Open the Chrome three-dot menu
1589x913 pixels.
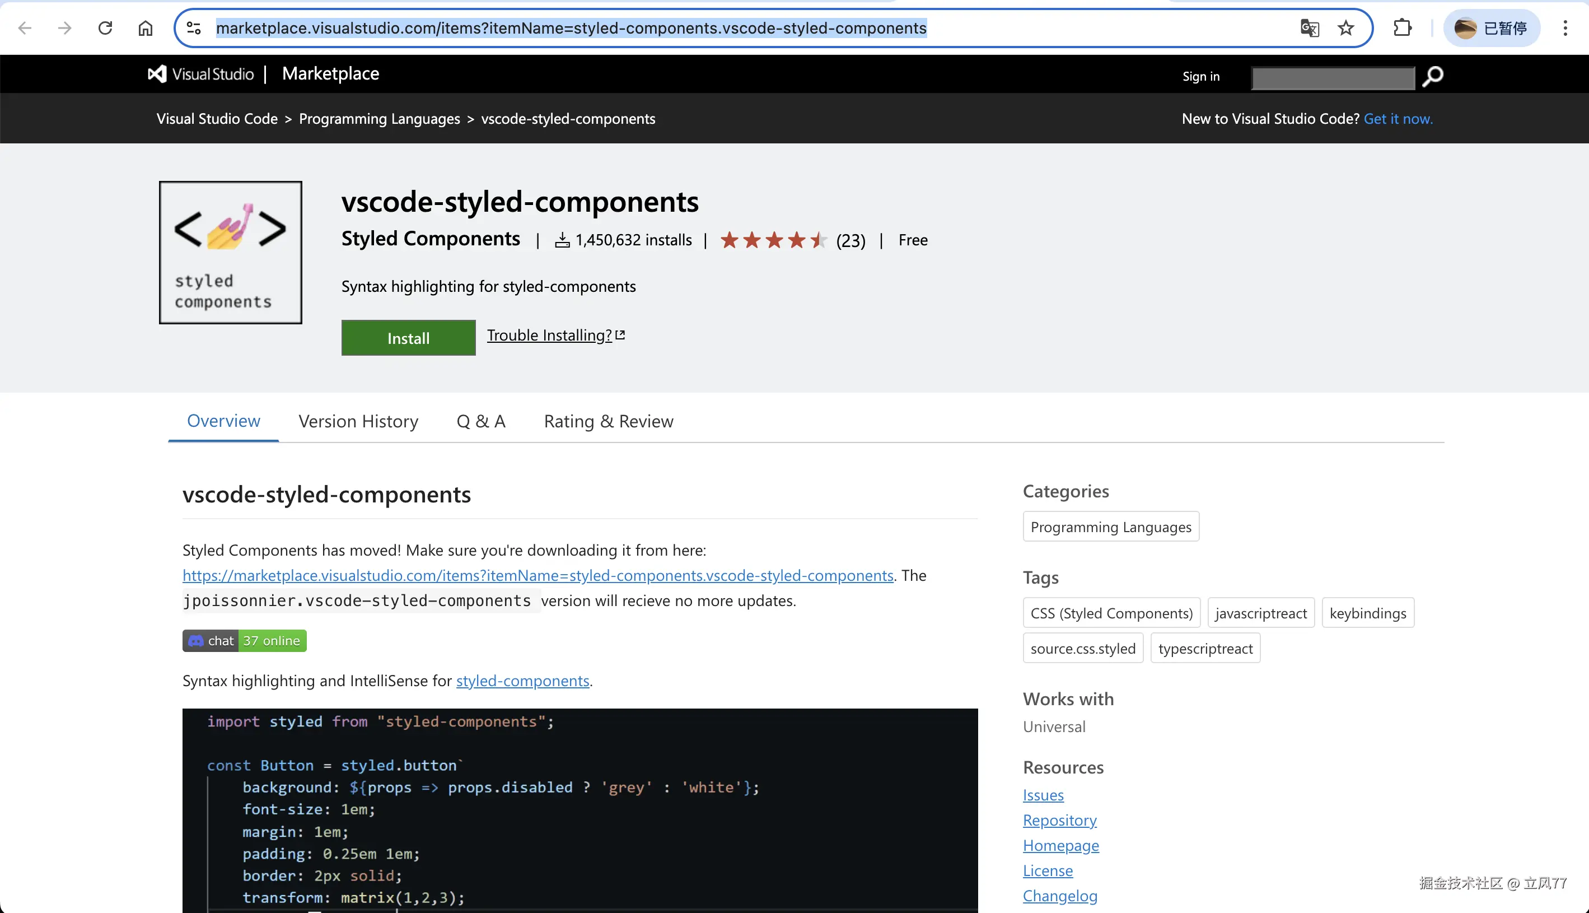pyautogui.click(x=1565, y=28)
